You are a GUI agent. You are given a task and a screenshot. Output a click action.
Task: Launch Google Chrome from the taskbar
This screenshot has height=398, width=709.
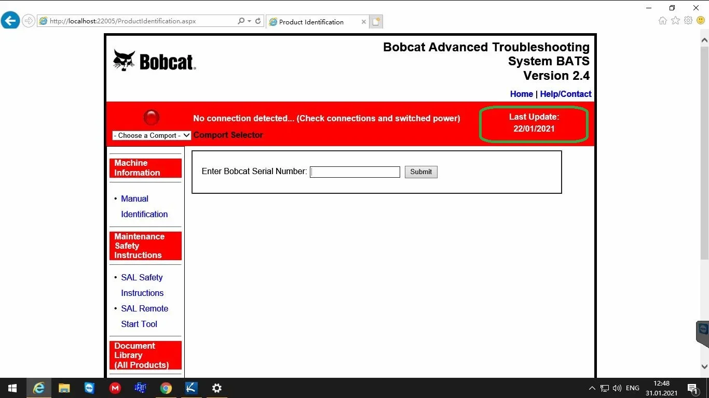pos(166,388)
